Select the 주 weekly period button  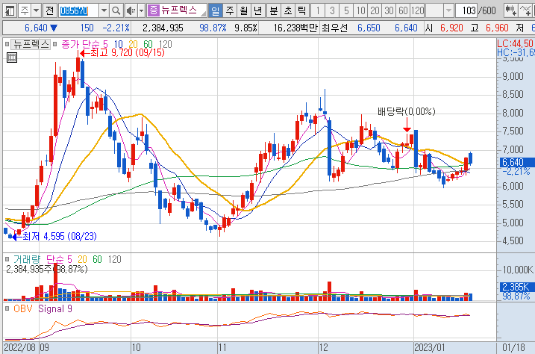230,11
